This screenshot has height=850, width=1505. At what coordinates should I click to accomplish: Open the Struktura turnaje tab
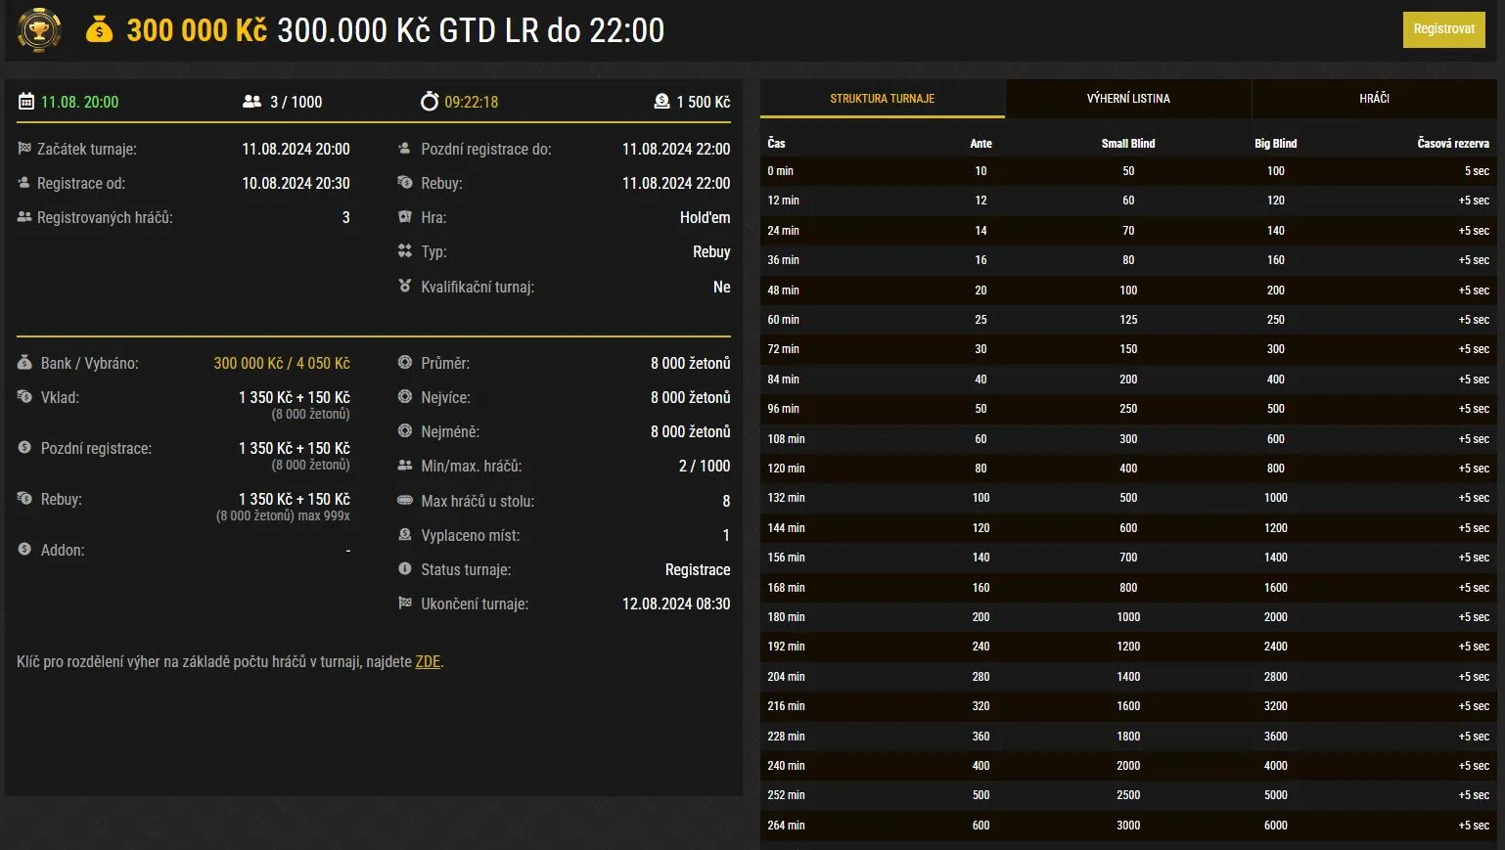click(882, 99)
